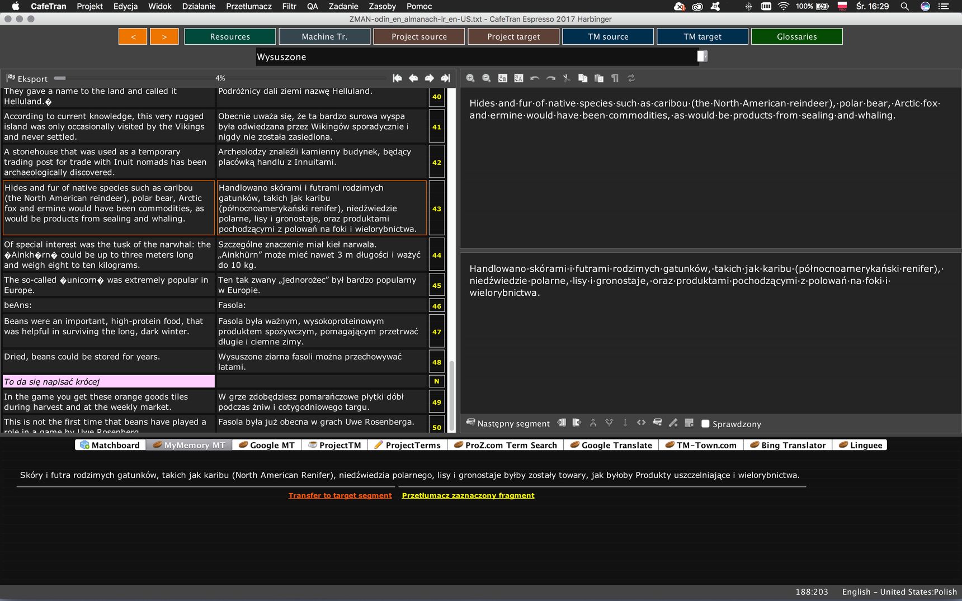
Task: Click the change case to uppercase icon
Action: click(518, 78)
